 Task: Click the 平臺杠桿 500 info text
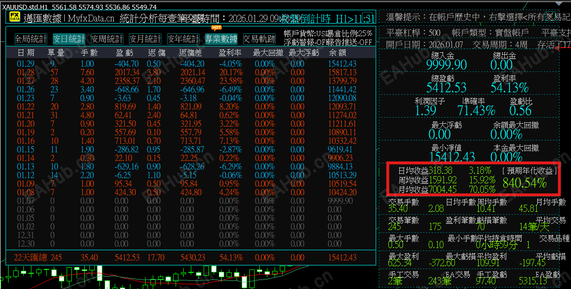413,33
